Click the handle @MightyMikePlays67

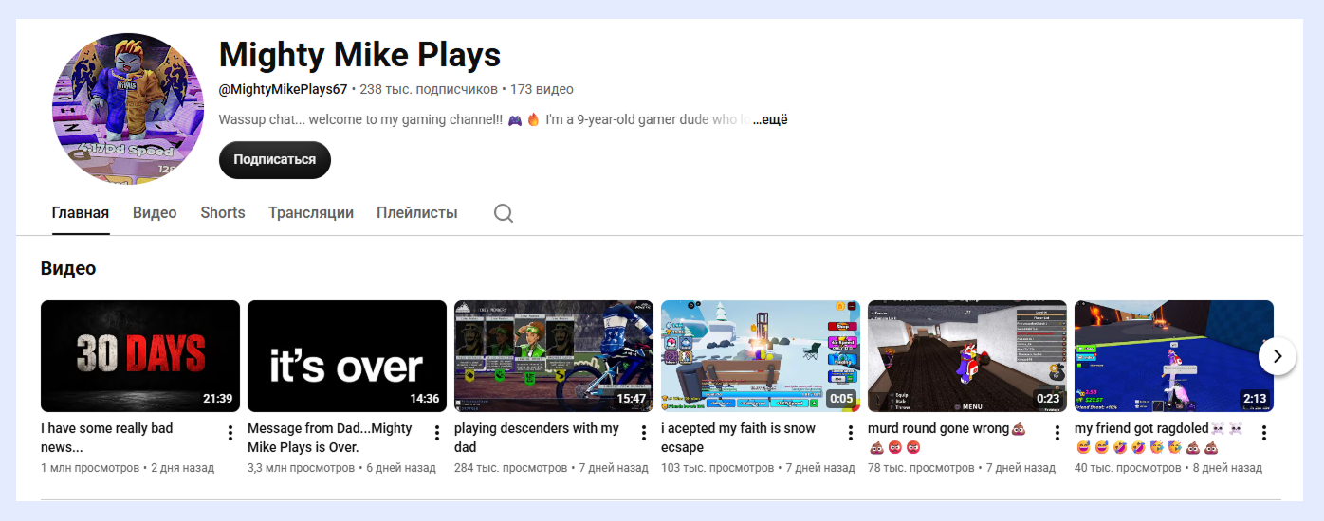[283, 90]
